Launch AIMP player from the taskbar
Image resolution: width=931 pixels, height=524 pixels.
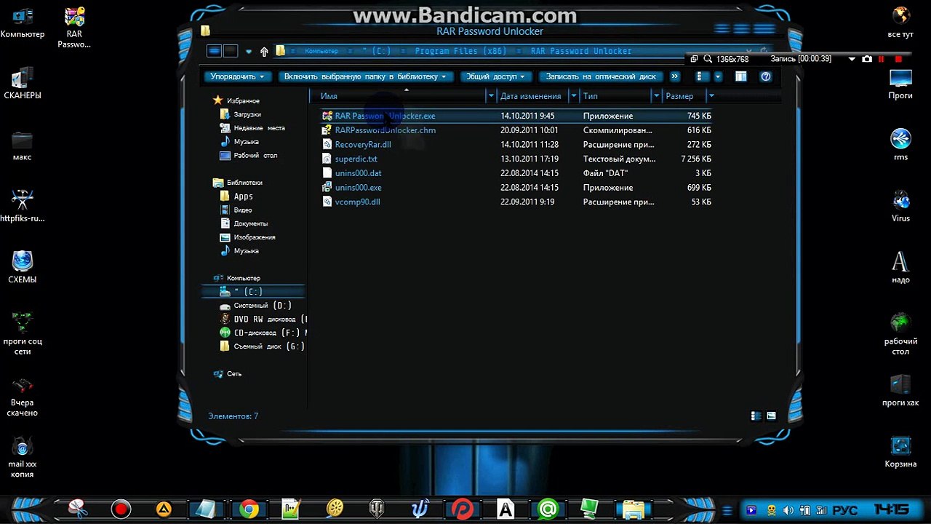pos(164,509)
